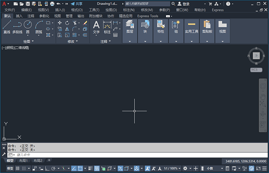
Task: Click the 共享 share button
Action: [x=76, y=3]
